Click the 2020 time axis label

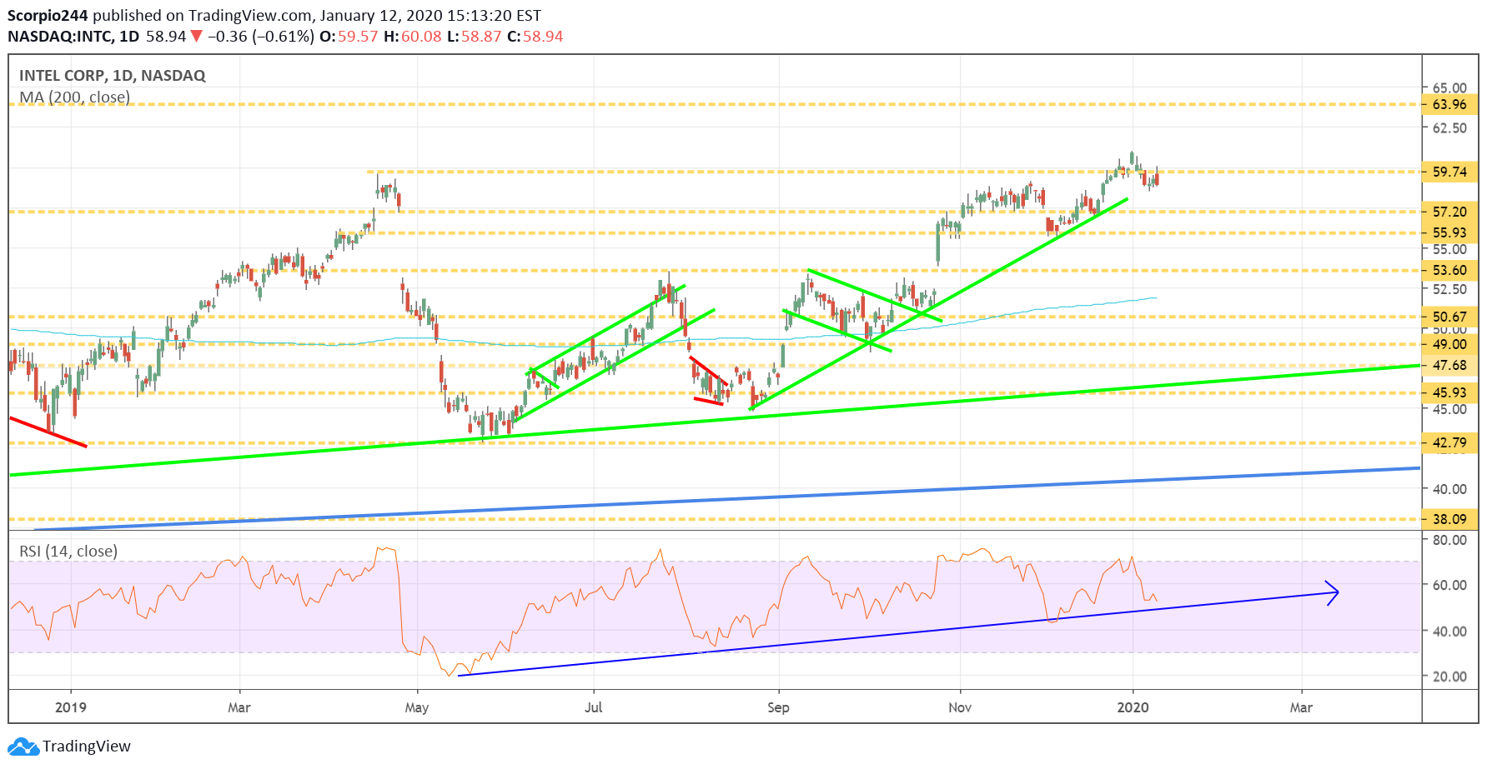[1133, 708]
